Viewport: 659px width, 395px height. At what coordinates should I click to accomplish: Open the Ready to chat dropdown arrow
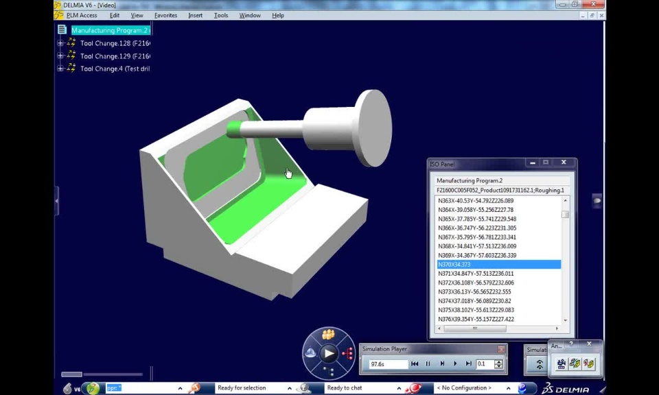point(399,388)
